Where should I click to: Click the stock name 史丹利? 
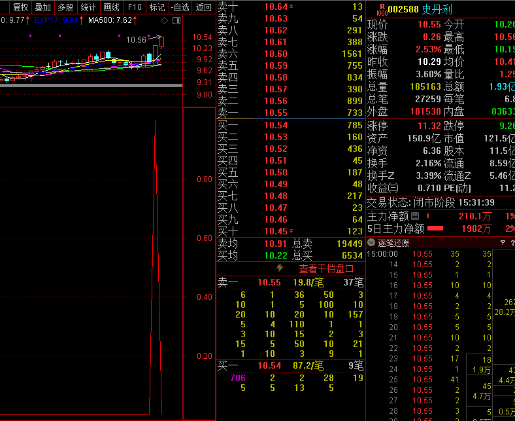(x=437, y=9)
